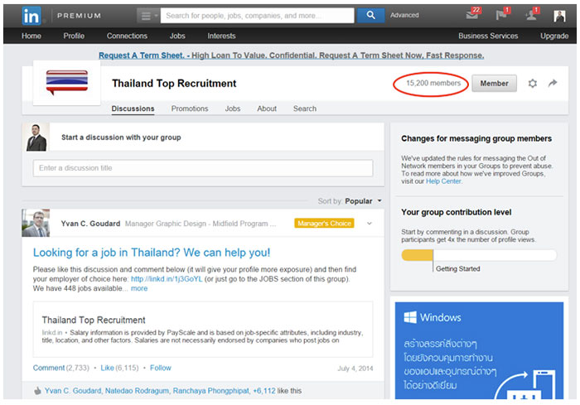The height and width of the screenshot is (405, 580).
Task: Click the Thailand Top Recruitment group logo
Action: [67, 83]
